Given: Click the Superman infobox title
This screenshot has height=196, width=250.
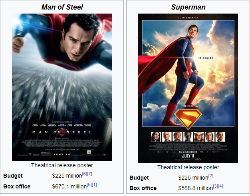Looking at the screenshot, I should coord(188,7).
